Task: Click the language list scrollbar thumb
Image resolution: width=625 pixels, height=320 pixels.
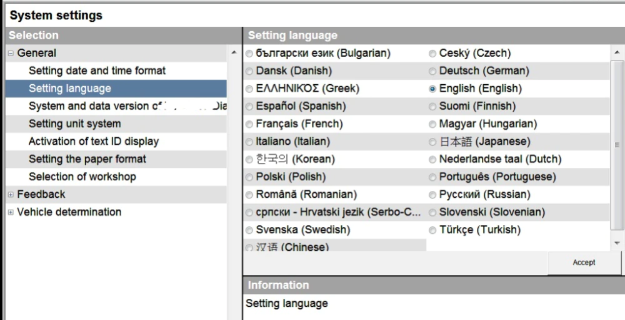Action: (x=617, y=145)
